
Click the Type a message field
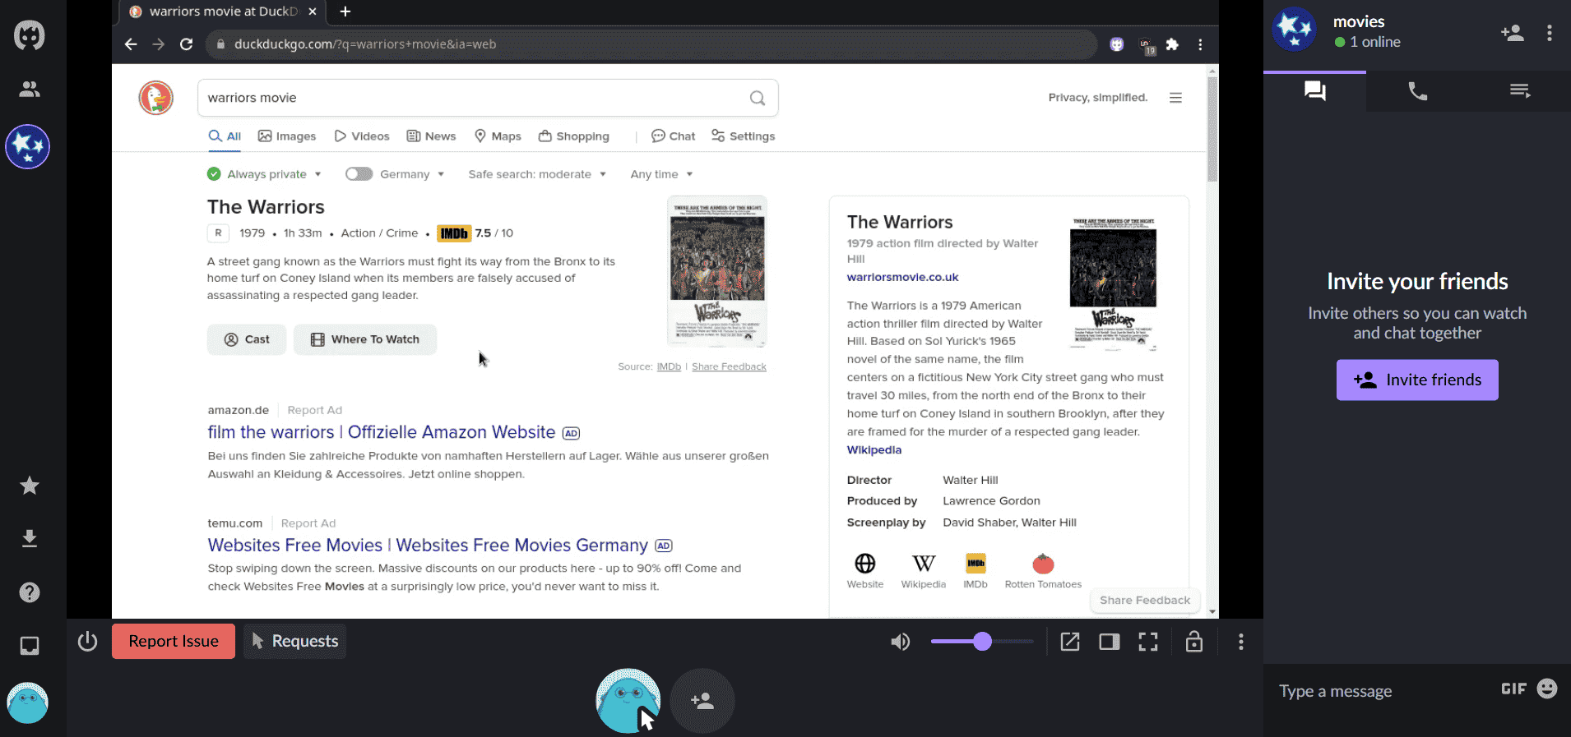pyautogui.click(x=1382, y=691)
